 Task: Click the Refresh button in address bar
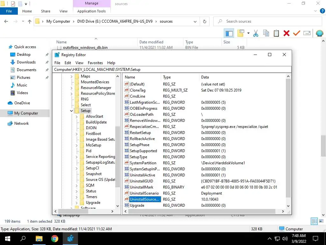coord(205,21)
